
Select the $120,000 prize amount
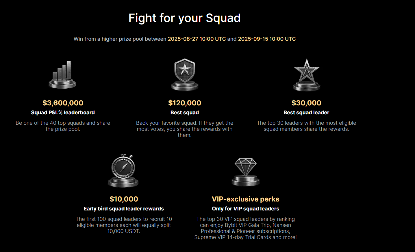tap(185, 103)
